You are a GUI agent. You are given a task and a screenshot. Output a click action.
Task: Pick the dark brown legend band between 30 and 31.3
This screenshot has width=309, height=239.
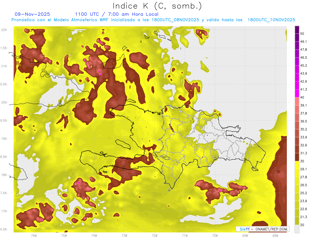coord(297,157)
